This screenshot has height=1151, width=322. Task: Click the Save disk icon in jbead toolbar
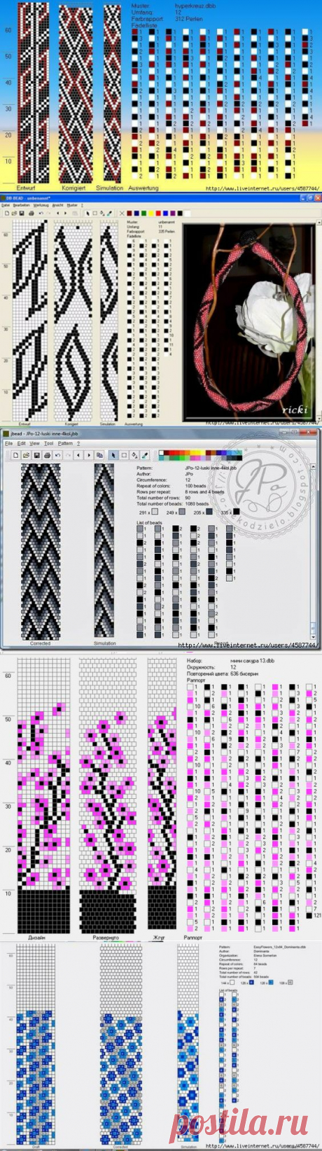pos(36,455)
